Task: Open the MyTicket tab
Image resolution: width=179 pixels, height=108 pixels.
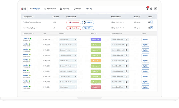Action: click(x=65, y=9)
